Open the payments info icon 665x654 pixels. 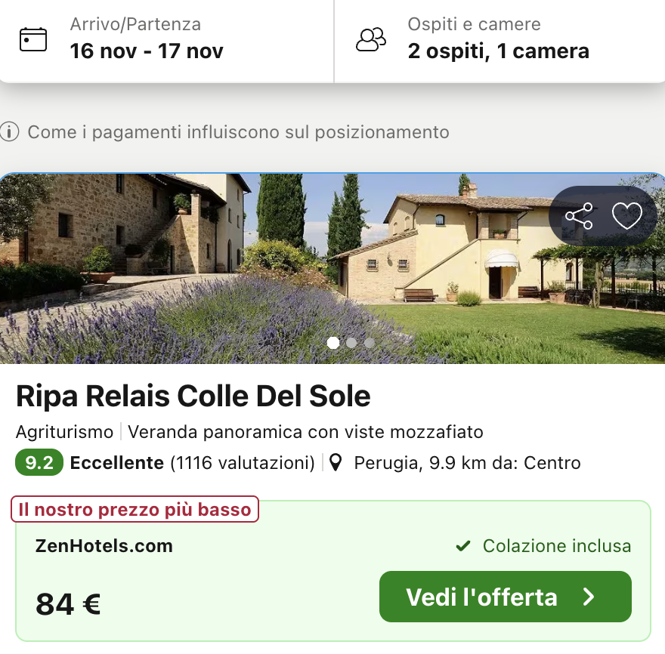9,132
